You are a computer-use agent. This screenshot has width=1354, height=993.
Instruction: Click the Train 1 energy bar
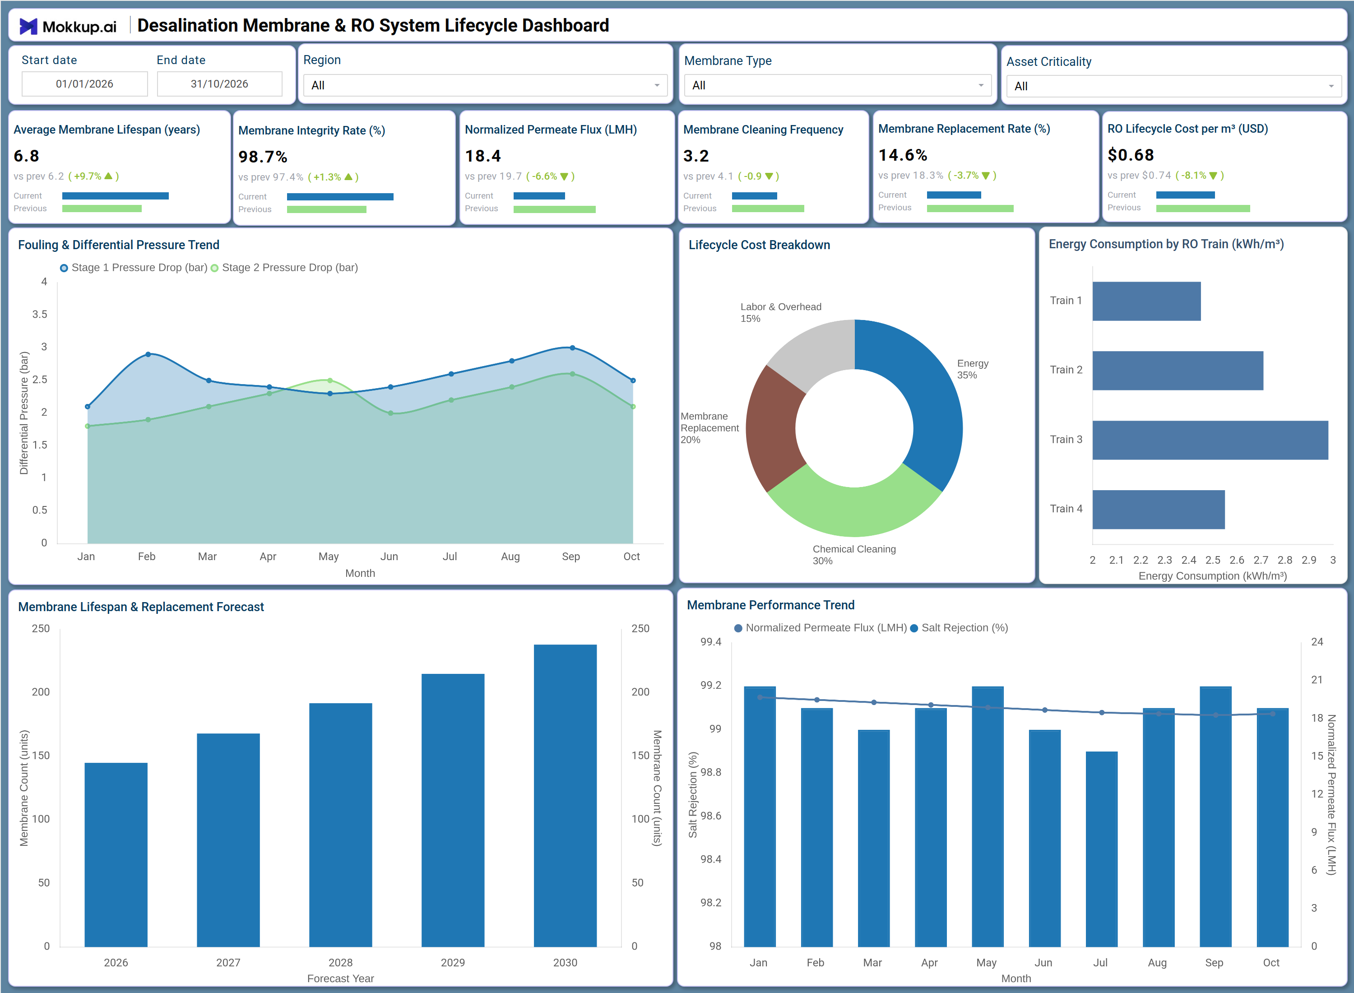click(x=1146, y=301)
